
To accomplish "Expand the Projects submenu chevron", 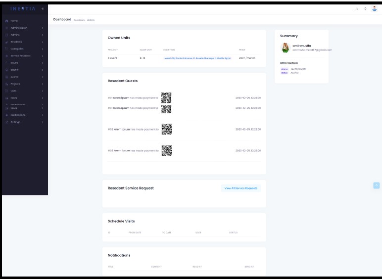I will [43, 84].
